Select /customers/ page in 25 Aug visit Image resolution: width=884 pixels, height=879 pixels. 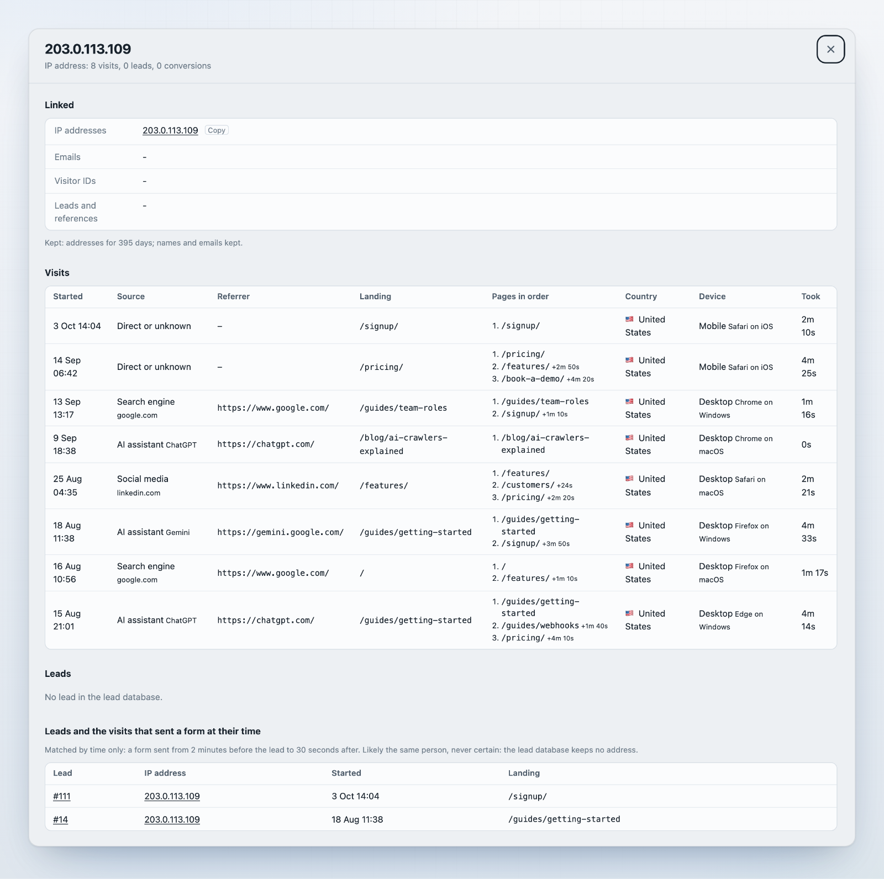tap(528, 485)
